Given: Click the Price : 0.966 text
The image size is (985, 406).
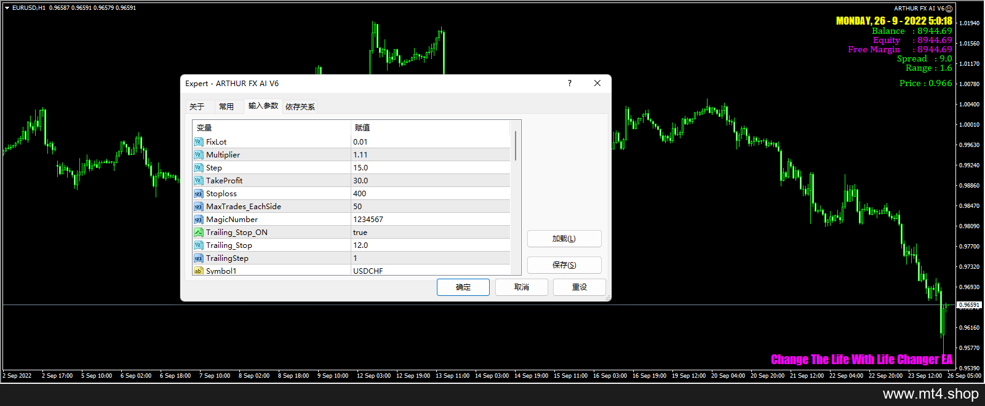Looking at the screenshot, I should click(925, 83).
